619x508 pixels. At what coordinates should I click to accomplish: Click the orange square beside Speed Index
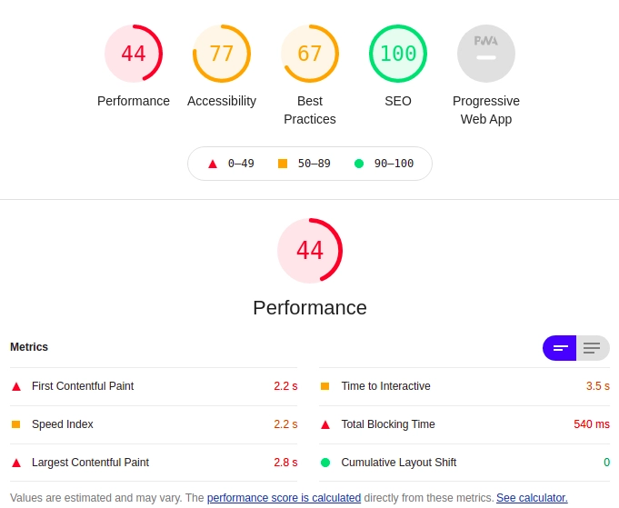click(x=16, y=424)
